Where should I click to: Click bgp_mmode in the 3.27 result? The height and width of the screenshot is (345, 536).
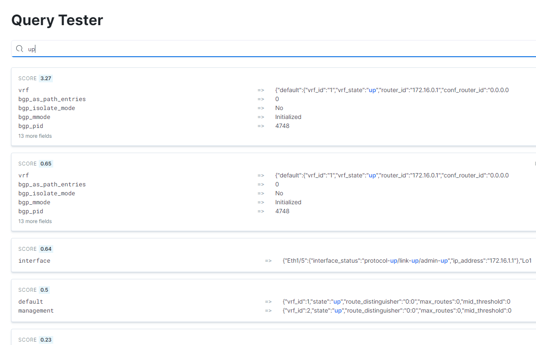click(34, 117)
